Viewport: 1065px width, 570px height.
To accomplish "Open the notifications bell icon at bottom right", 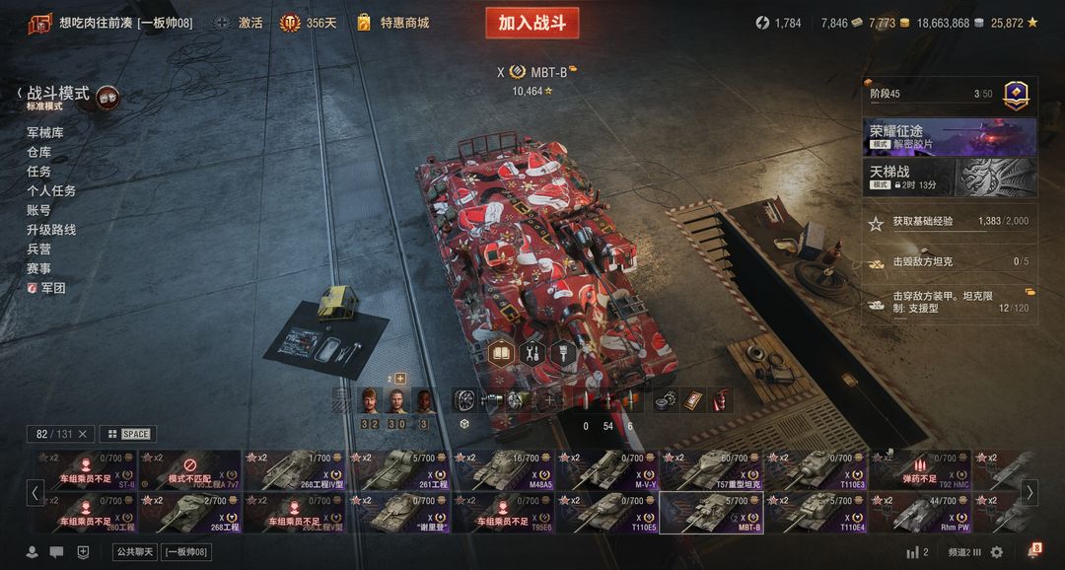I will (1034, 551).
